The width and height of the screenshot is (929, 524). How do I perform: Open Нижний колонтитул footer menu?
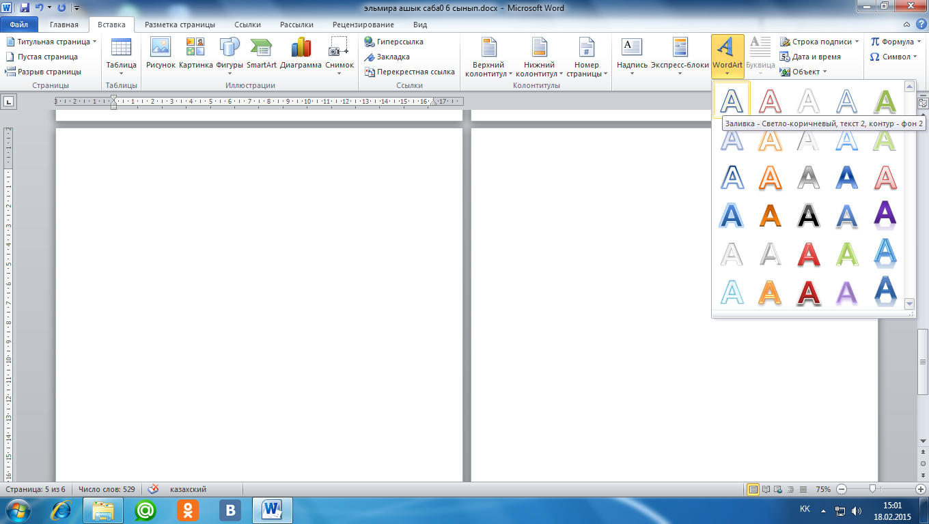(540, 57)
